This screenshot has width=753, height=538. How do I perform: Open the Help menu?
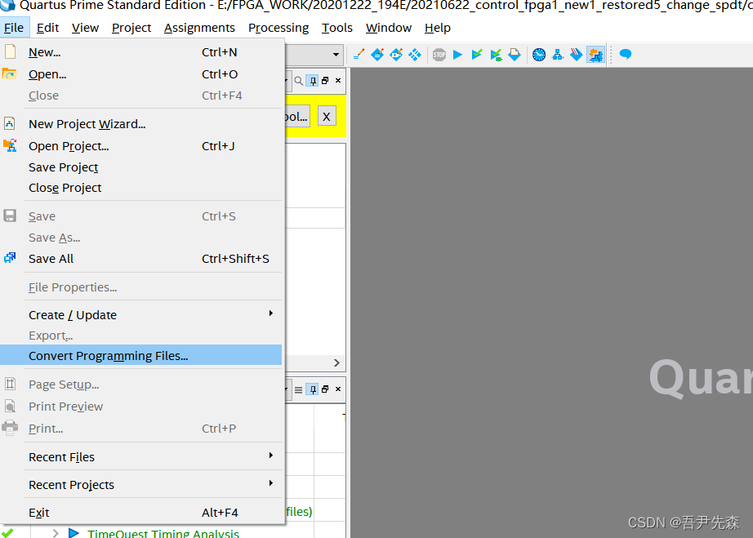click(x=438, y=28)
